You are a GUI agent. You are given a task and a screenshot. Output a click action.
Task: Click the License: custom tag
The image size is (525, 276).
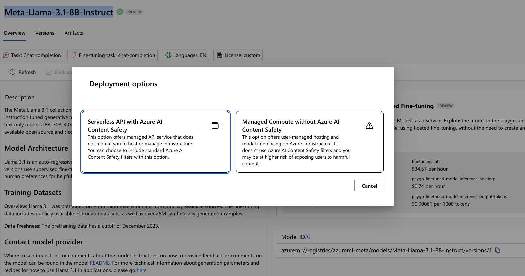click(x=238, y=55)
